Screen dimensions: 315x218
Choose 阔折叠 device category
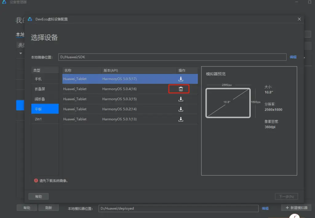pos(45,99)
